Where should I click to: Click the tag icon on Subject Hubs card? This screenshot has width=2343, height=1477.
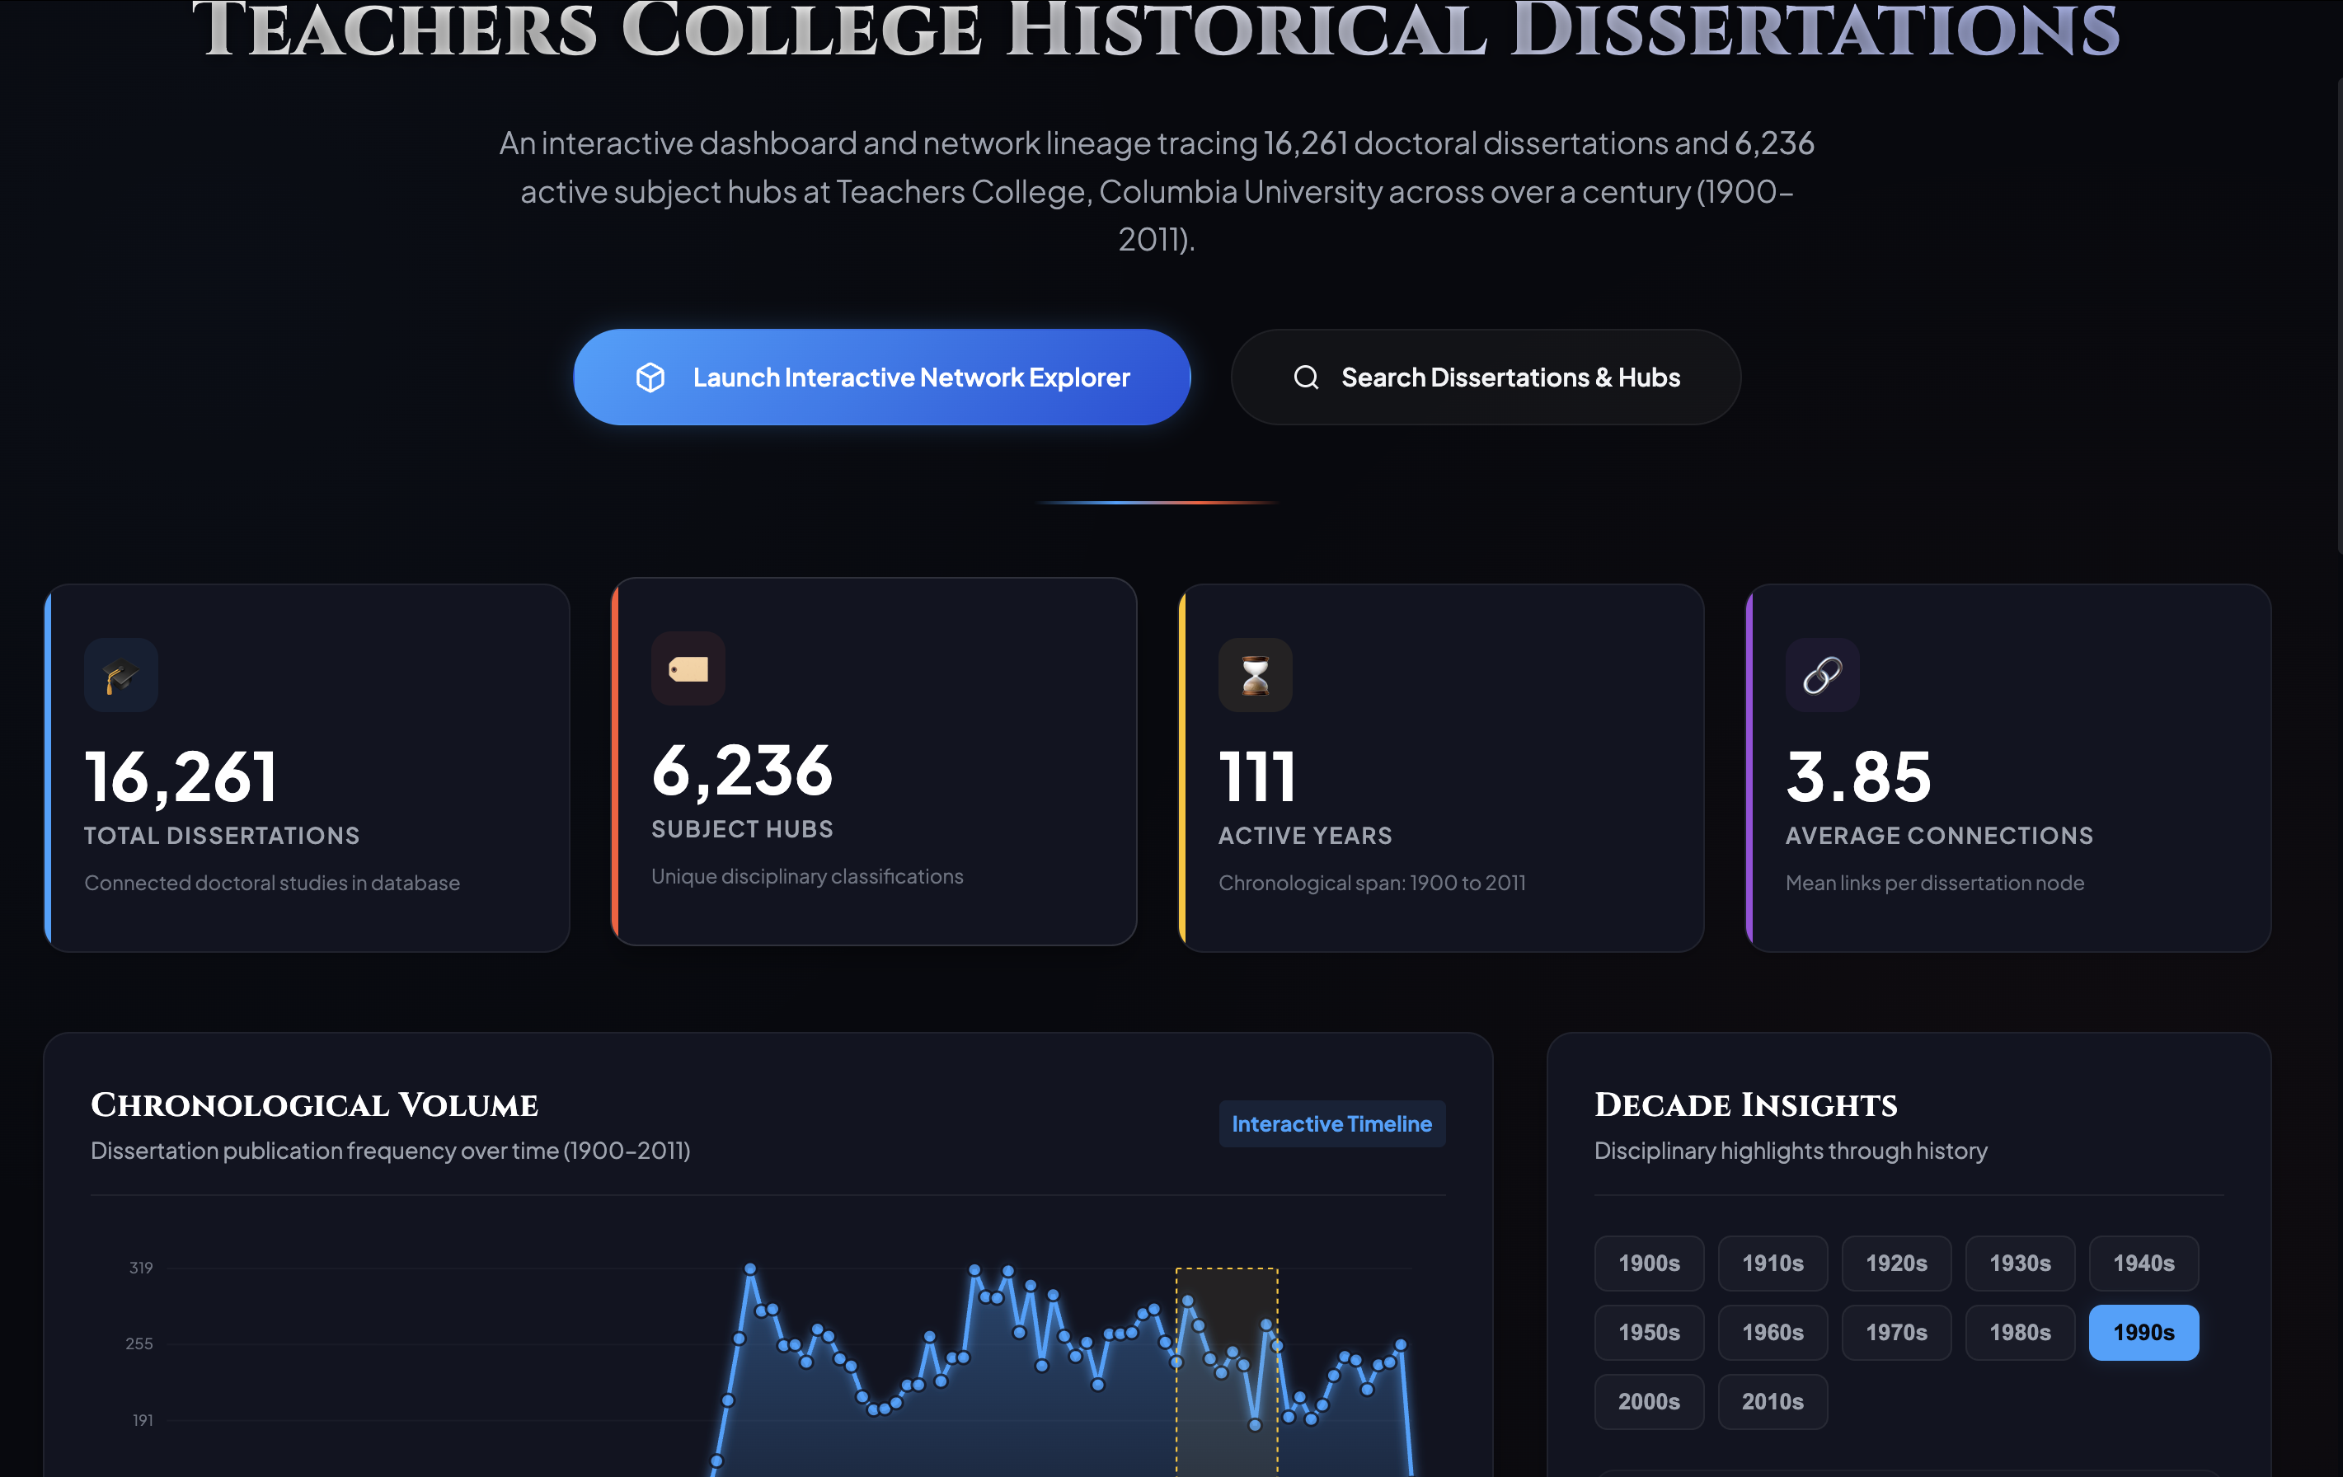(x=688, y=669)
